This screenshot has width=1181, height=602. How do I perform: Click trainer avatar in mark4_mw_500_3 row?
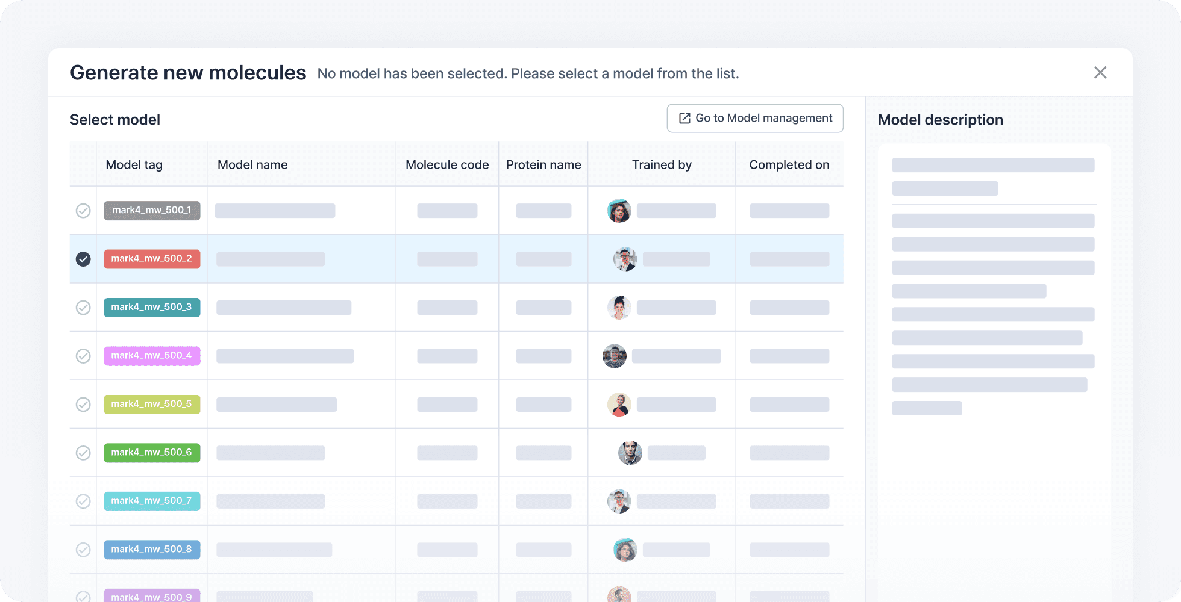[x=619, y=308]
